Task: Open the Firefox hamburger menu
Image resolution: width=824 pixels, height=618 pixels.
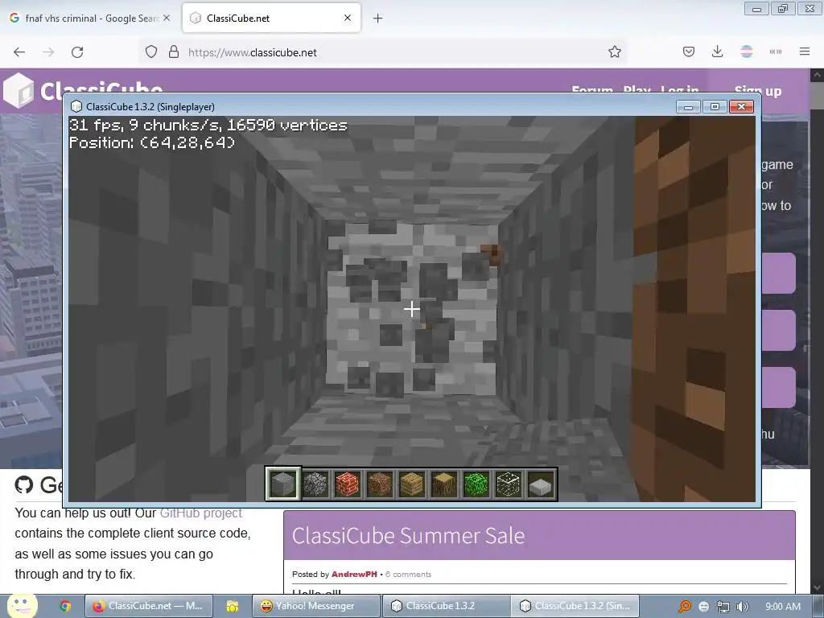Action: [805, 51]
